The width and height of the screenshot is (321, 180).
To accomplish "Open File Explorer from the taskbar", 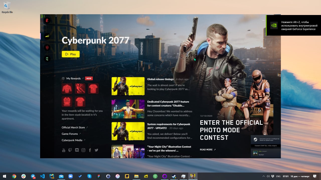I will (x=136, y=176).
